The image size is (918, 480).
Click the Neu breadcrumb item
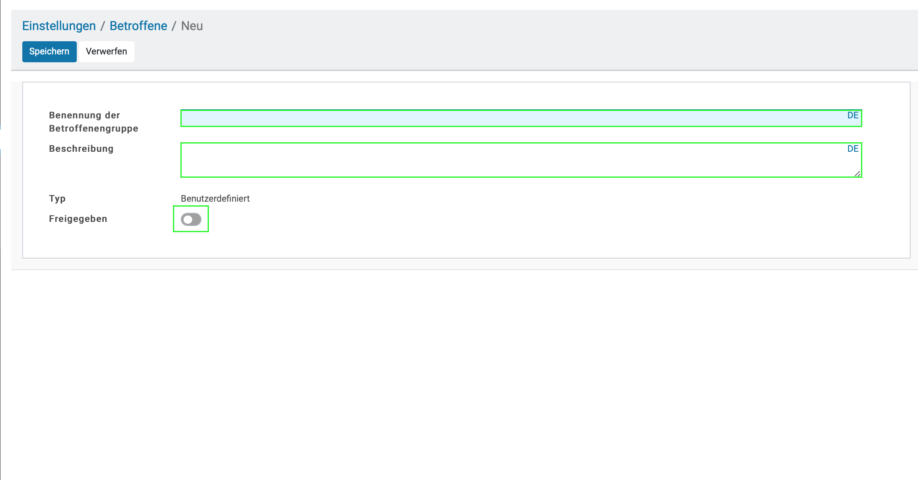point(192,26)
